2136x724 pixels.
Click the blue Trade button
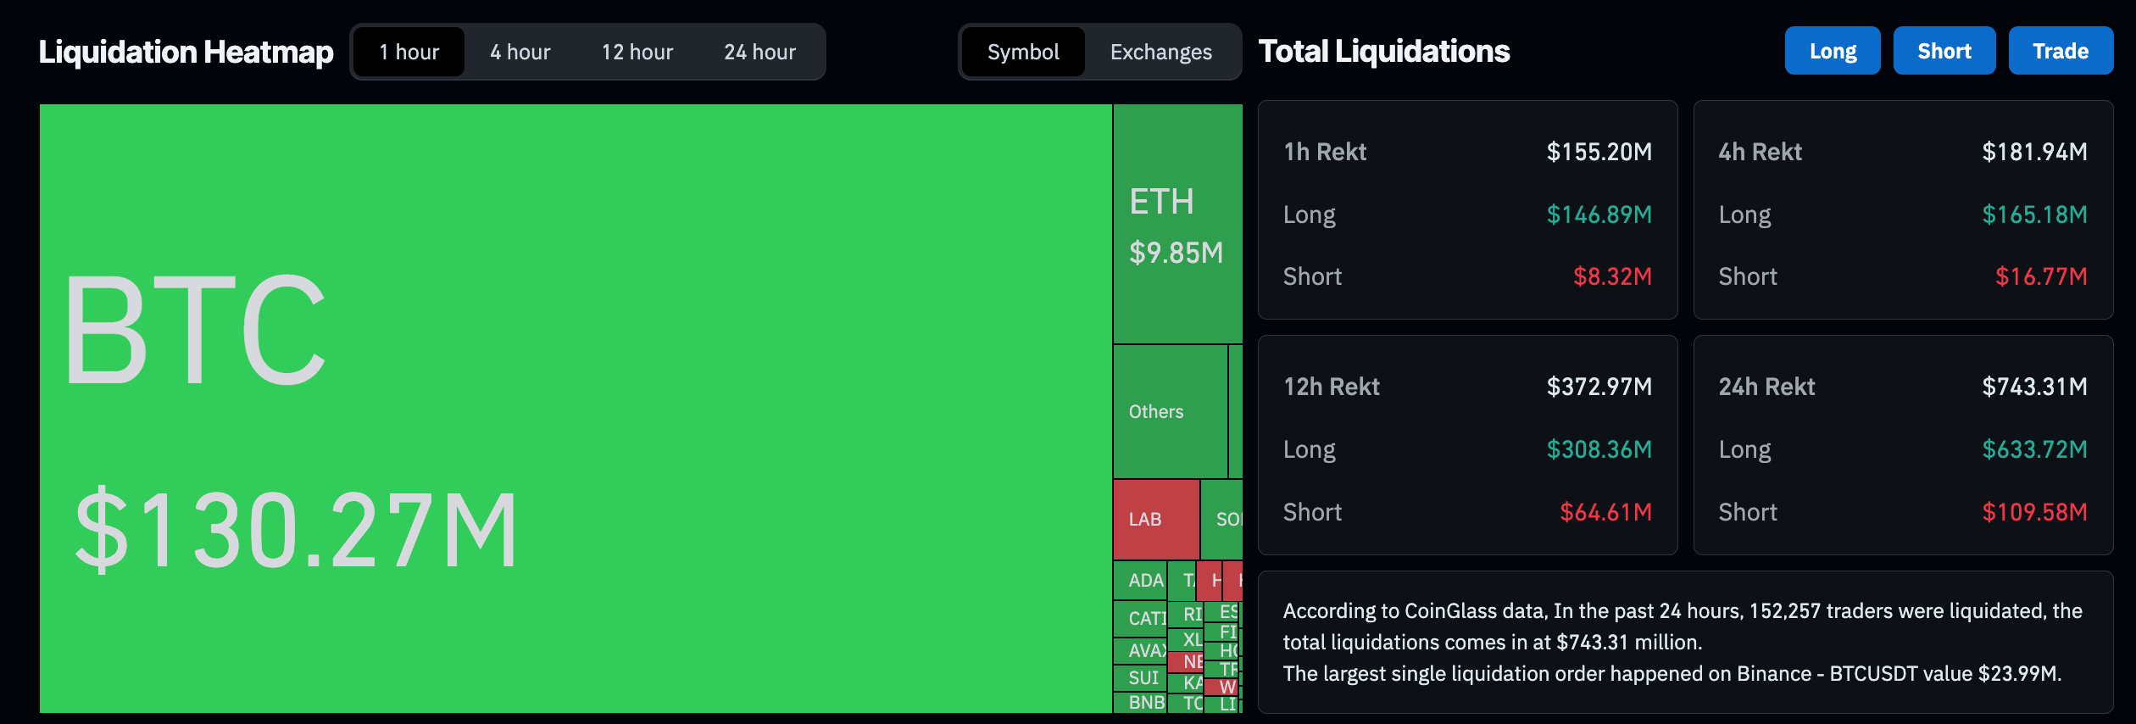pyautogui.click(x=2061, y=51)
